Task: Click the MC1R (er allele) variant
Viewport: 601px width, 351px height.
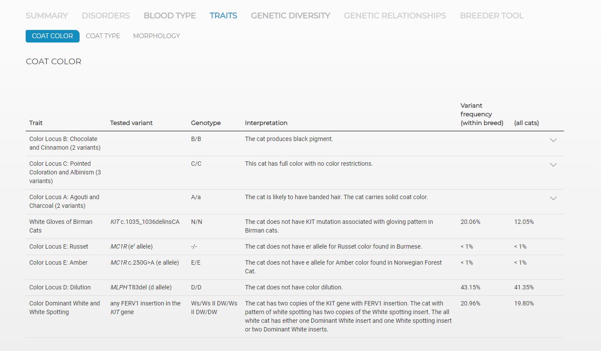Action: click(x=131, y=246)
